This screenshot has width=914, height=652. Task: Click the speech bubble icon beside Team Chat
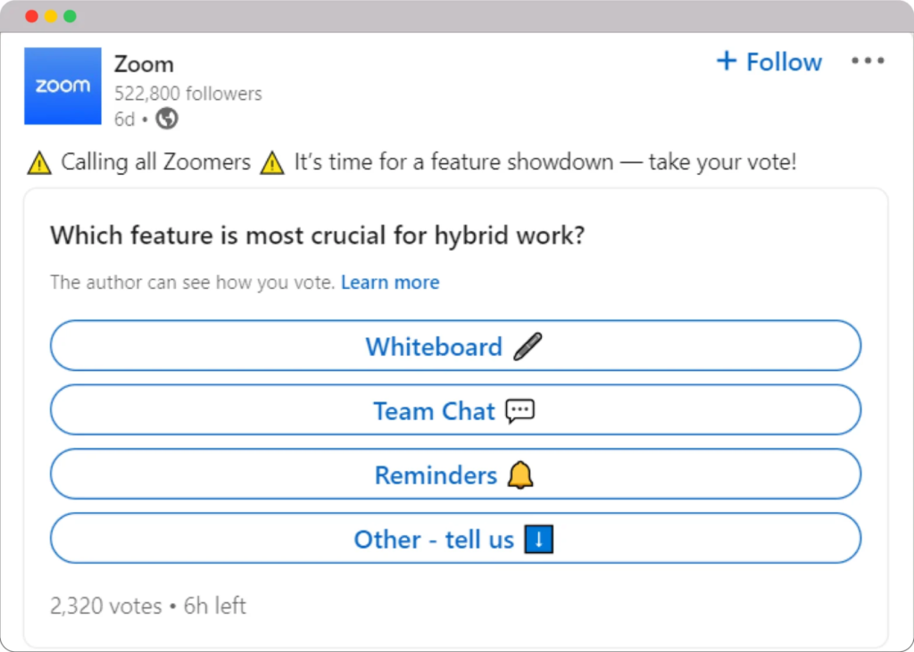519,410
